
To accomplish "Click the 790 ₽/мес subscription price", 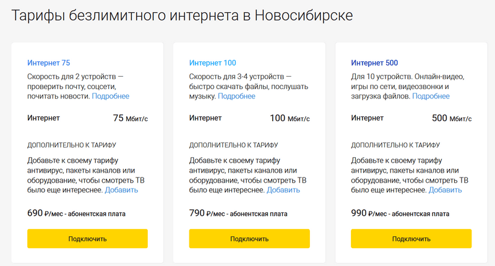I will tap(238, 213).
